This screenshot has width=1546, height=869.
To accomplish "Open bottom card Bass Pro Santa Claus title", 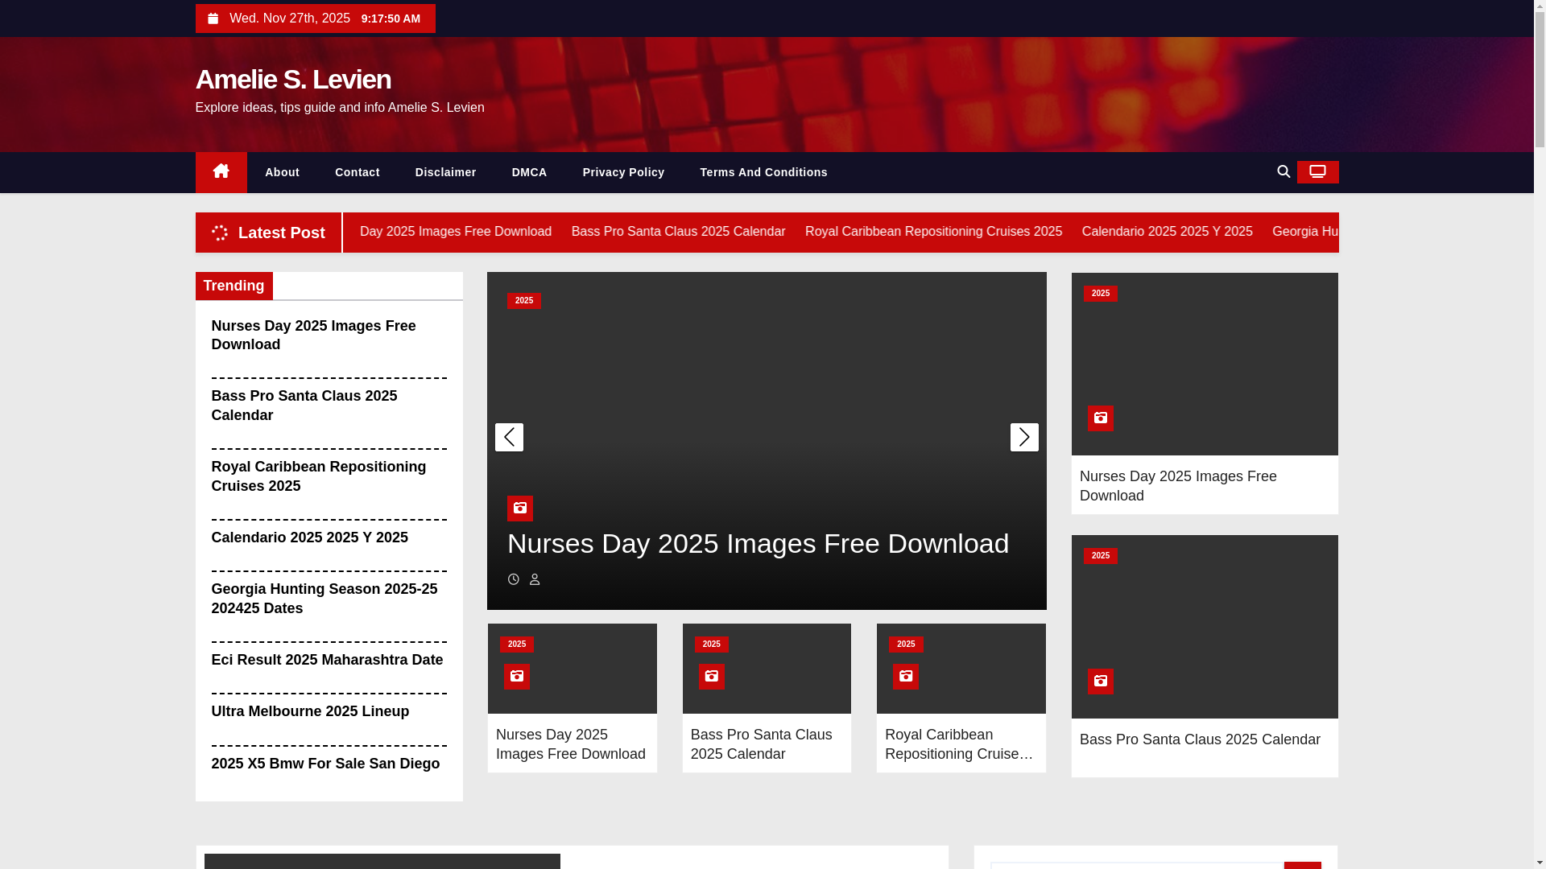I will [x=762, y=744].
